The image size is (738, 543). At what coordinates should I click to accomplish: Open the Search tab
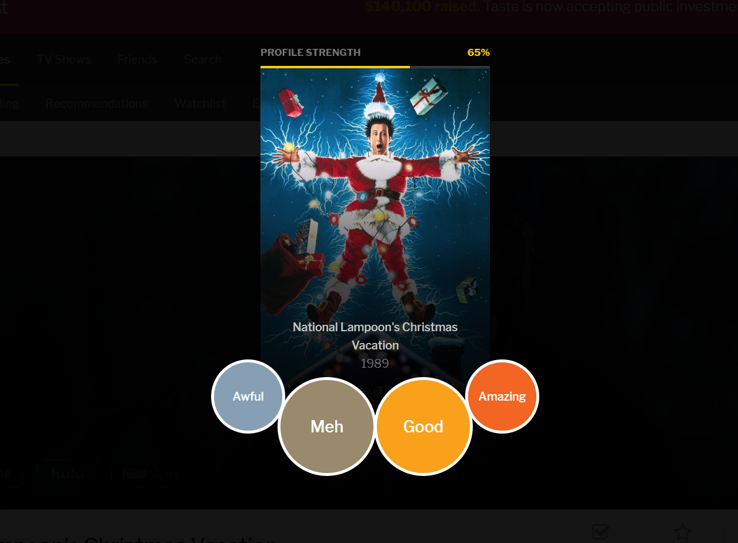tap(203, 59)
